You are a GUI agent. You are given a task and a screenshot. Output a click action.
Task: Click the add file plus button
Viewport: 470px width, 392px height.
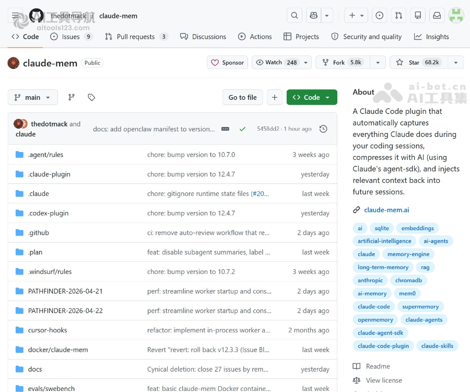coord(275,97)
